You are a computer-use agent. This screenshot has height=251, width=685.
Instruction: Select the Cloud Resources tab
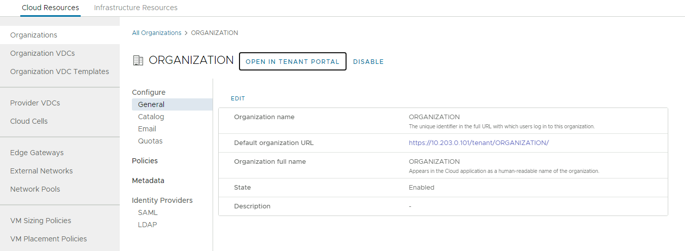[x=50, y=8]
